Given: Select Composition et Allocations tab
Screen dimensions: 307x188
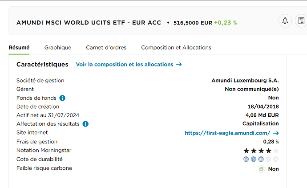Looking at the screenshot, I should coord(176,48).
